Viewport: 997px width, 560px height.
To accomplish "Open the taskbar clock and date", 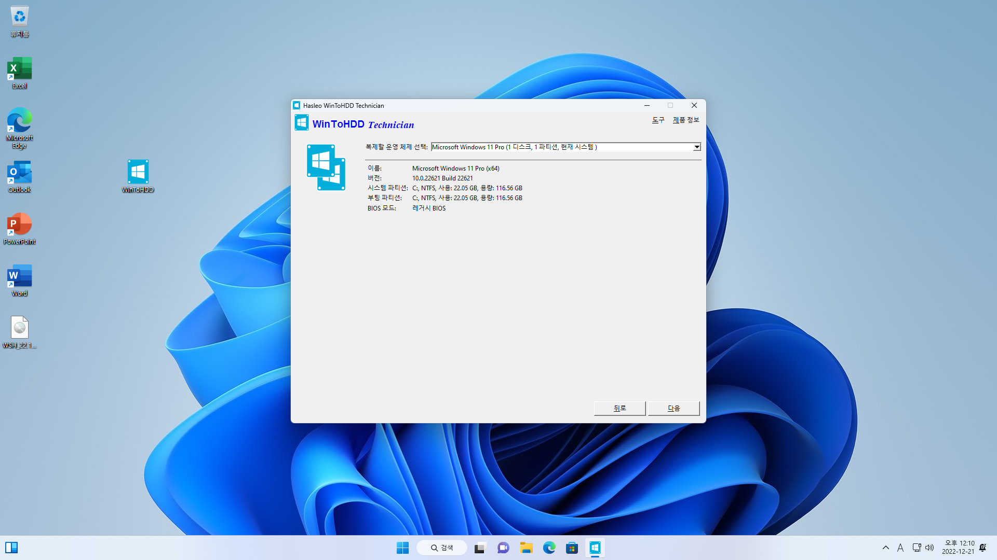I will coord(958,548).
